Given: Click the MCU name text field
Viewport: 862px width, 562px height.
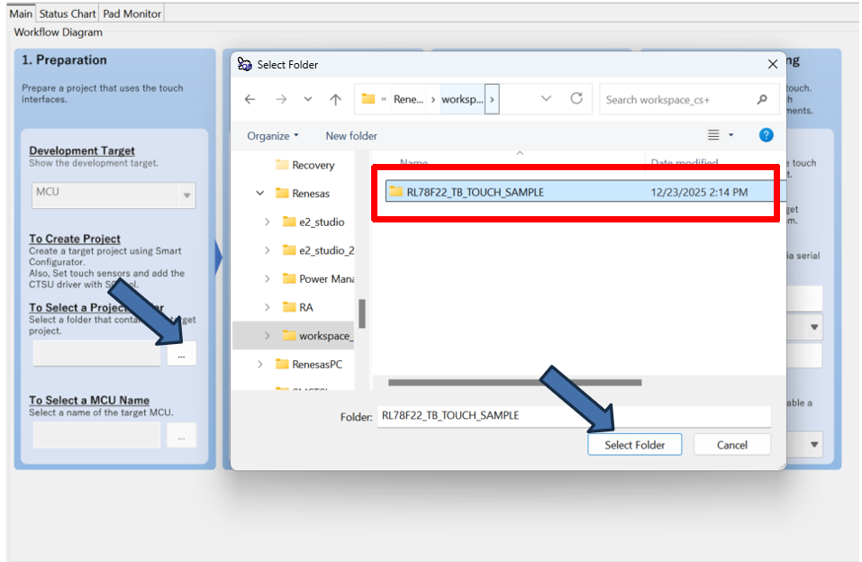Looking at the screenshot, I should pyautogui.click(x=96, y=436).
